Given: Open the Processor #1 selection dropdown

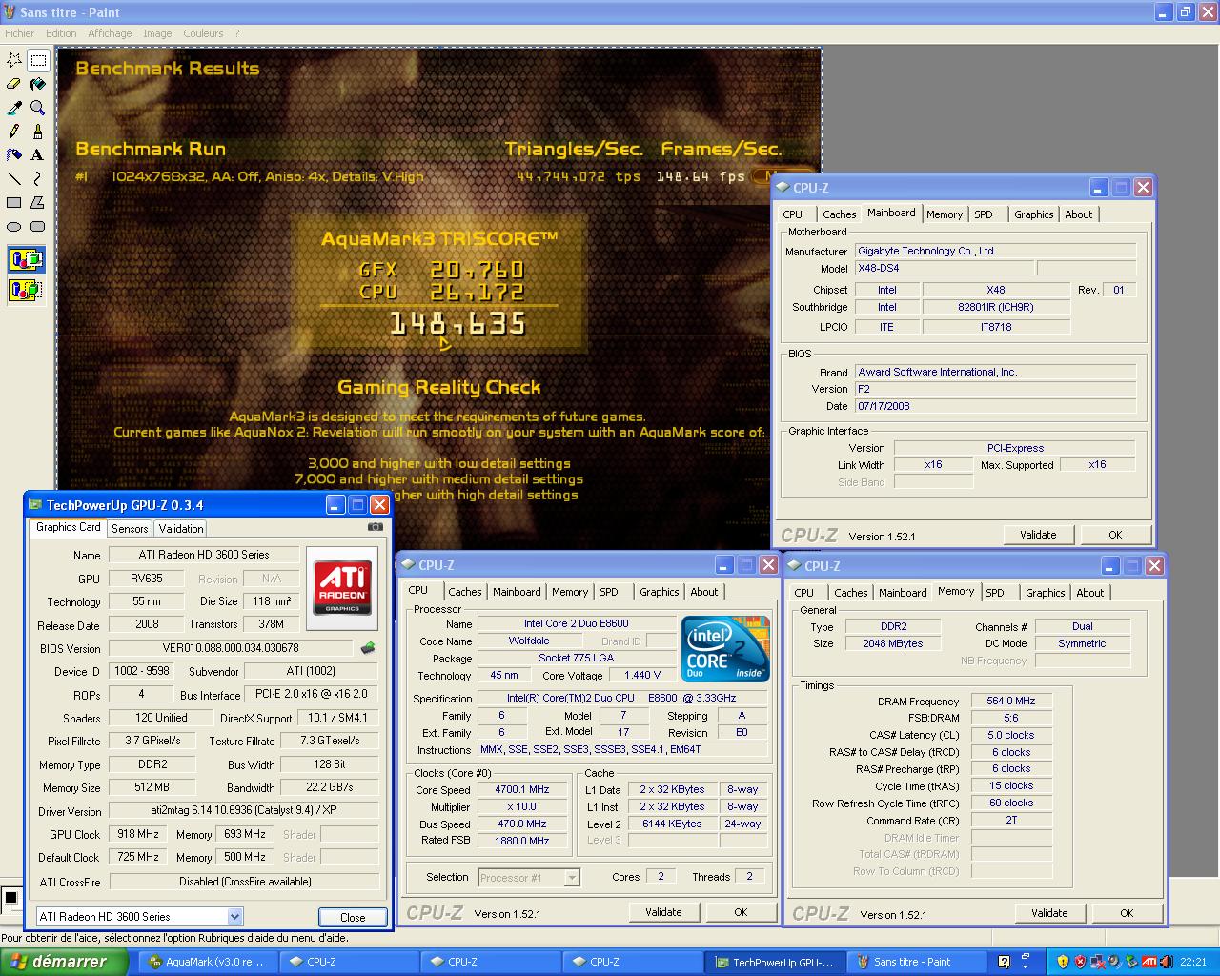Looking at the screenshot, I should pyautogui.click(x=572, y=878).
